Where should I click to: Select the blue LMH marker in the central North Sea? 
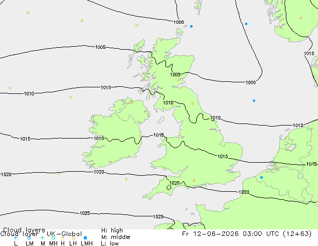254,101
